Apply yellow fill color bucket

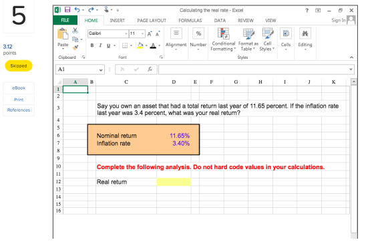(140, 45)
